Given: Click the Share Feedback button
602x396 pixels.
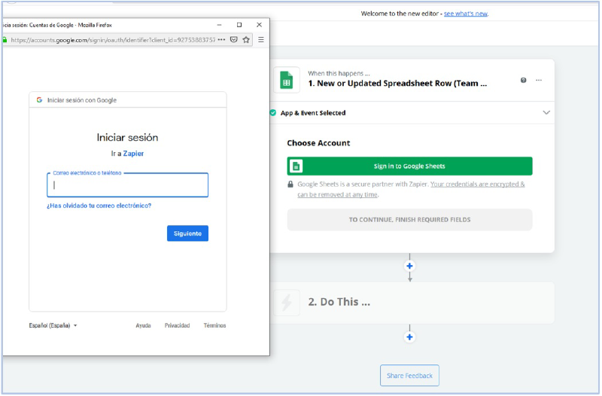Looking at the screenshot, I should pyautogui.click(x=409, y=376).
